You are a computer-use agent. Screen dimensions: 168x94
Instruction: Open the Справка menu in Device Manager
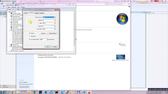coord(23,7)
